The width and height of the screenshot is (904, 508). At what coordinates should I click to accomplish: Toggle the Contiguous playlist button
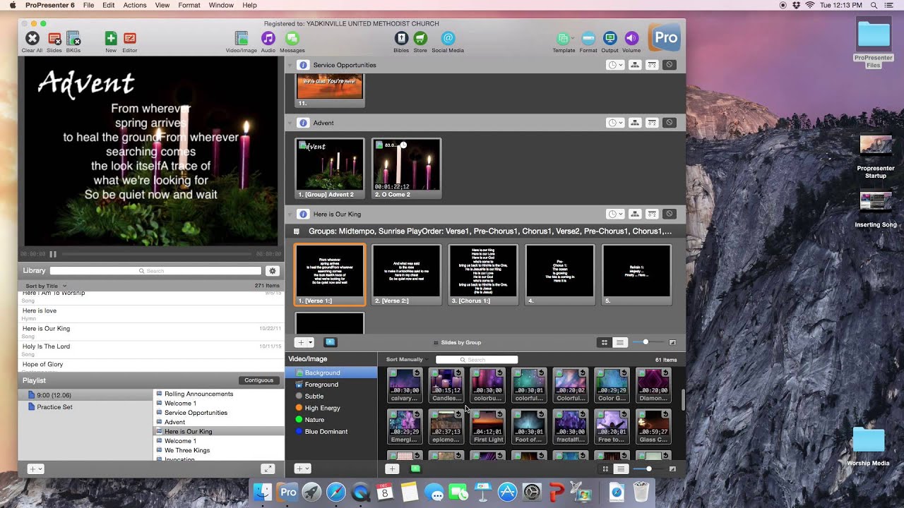coord(259,380)
